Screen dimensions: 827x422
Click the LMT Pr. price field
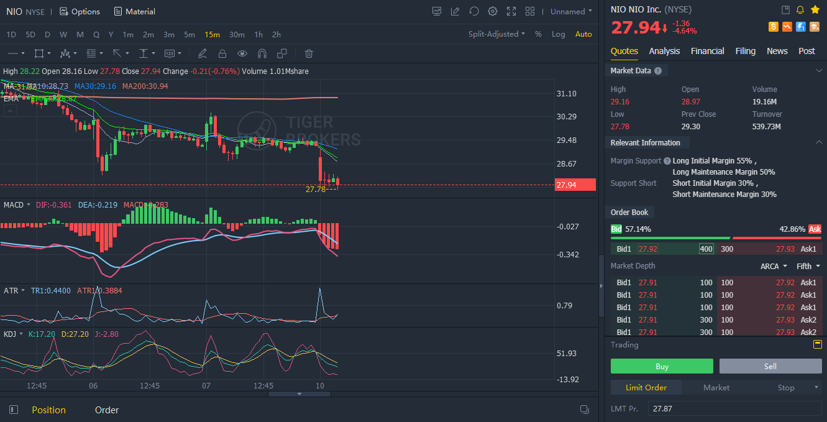(735, 408)
